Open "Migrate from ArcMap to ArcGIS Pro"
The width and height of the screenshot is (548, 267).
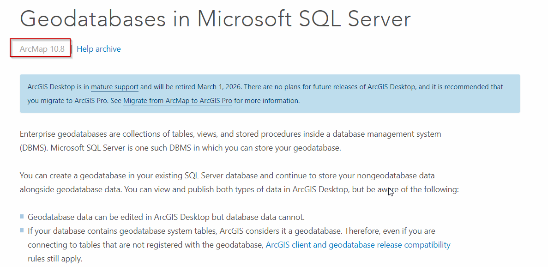[x=177, y=100]
